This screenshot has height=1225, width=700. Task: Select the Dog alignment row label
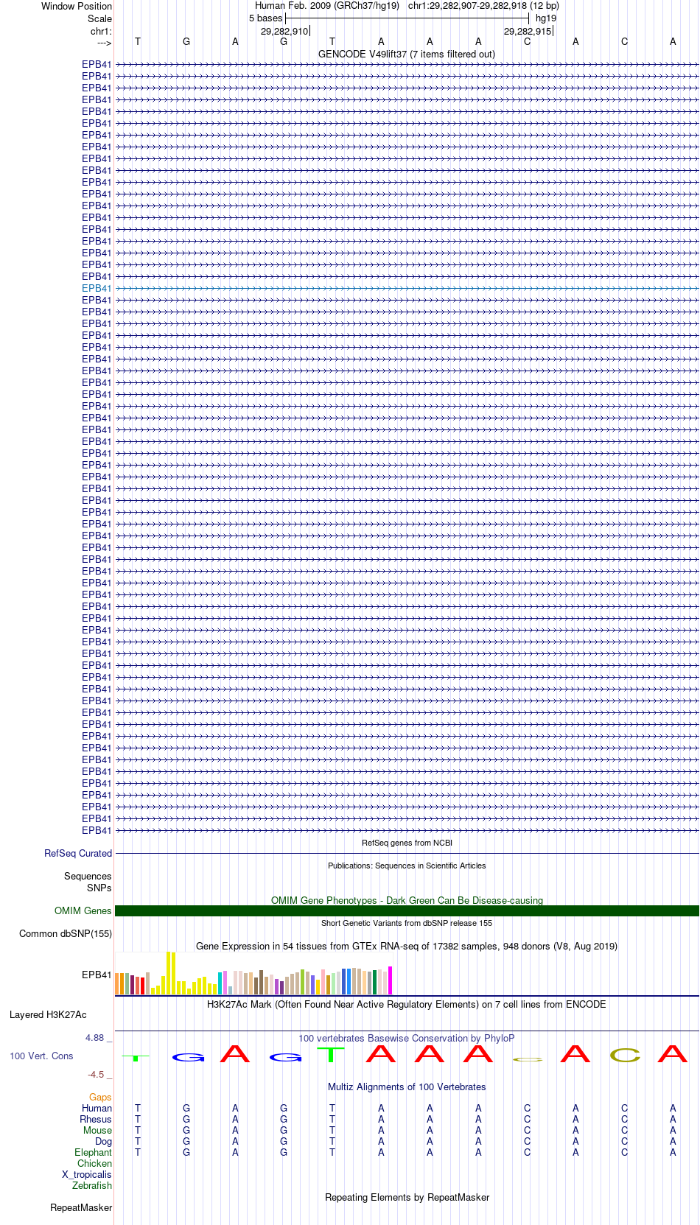pos(104,1141)
